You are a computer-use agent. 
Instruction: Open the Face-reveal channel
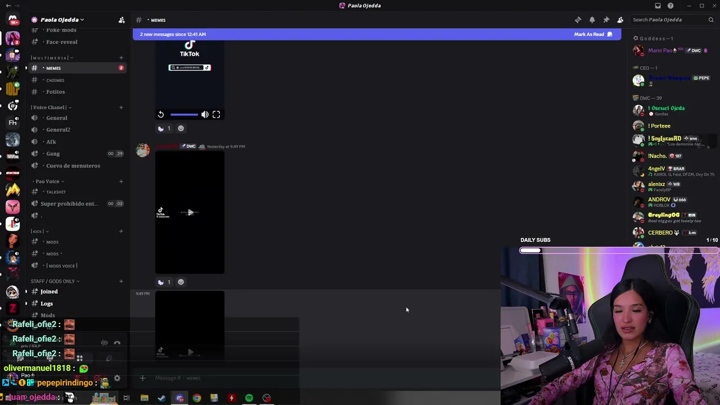pos(77,42)
